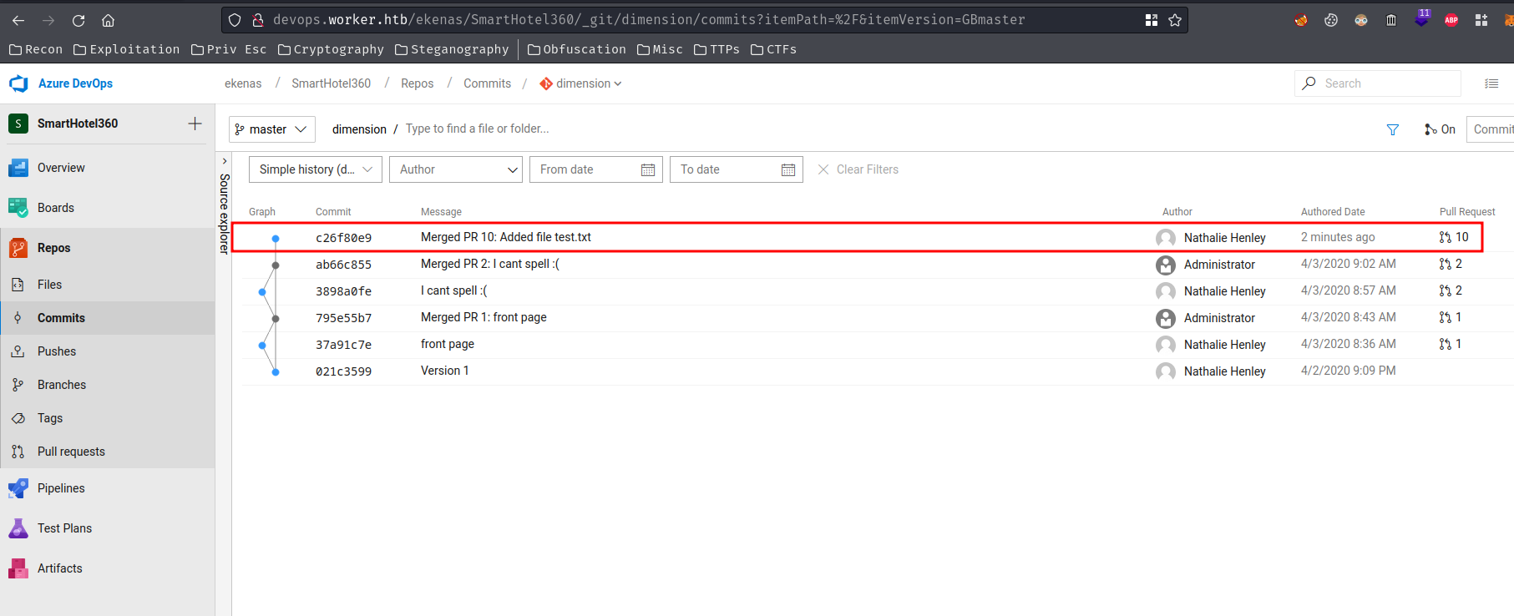Click Nathalie Henley avatar on c26f80e9 row
The image size is (1514, 616).
pos(1166,238)
